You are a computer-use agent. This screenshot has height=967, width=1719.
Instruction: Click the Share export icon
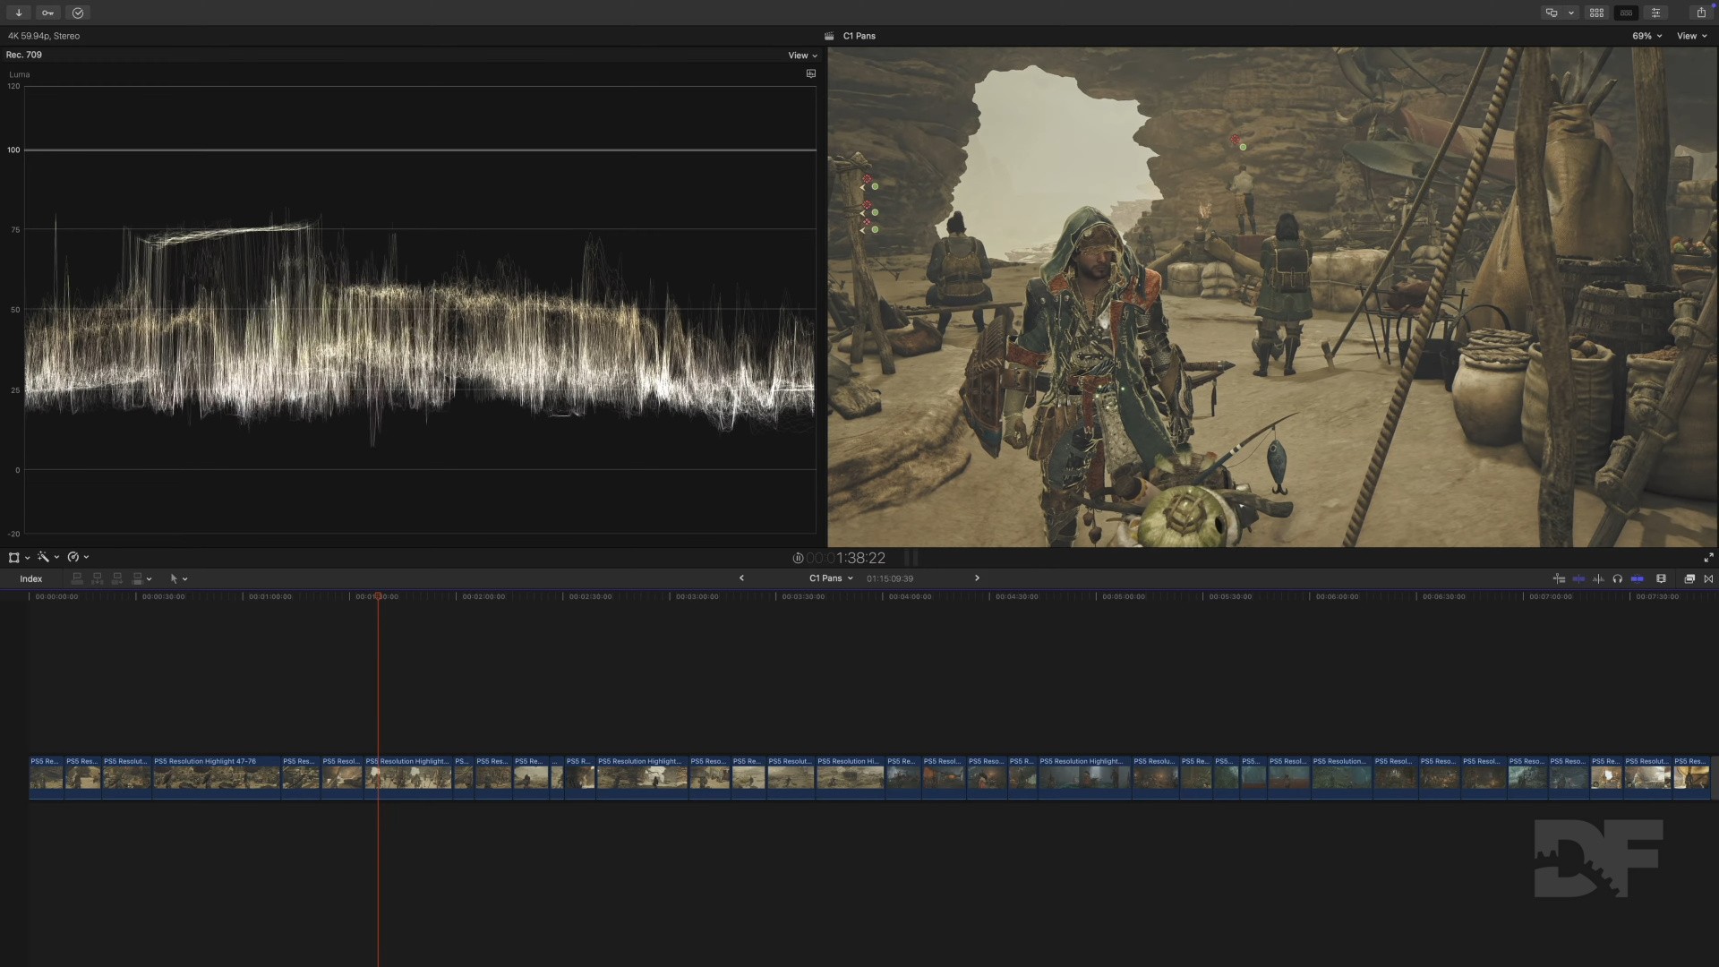1701,13
